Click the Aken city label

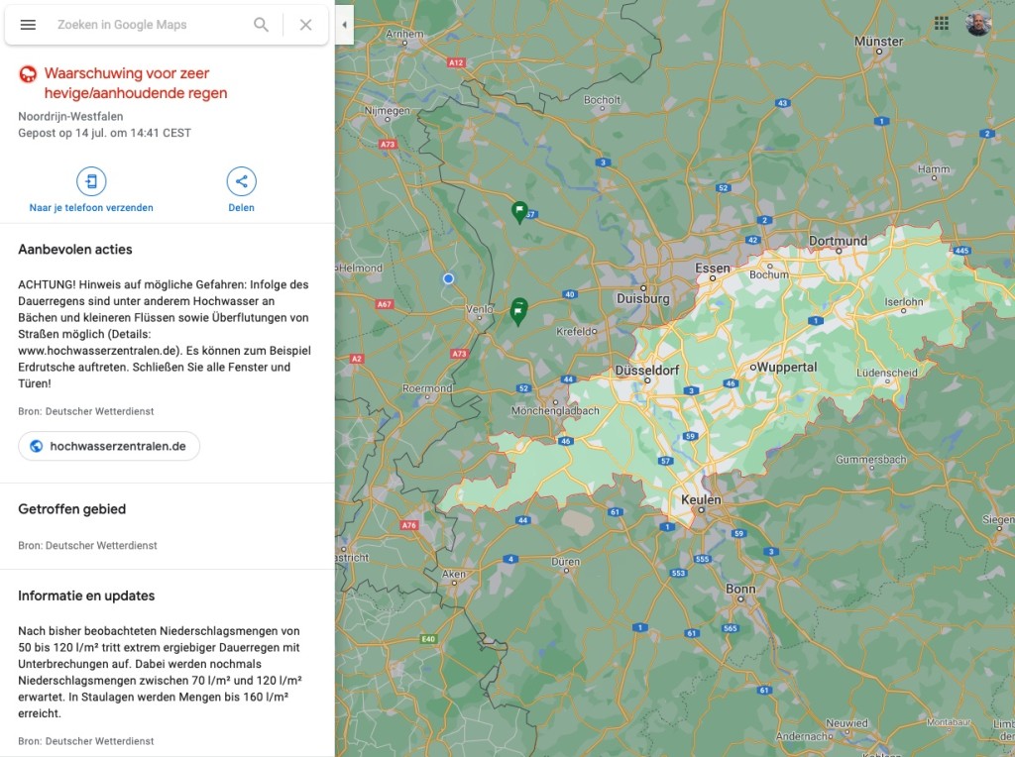tap(454, 574)
